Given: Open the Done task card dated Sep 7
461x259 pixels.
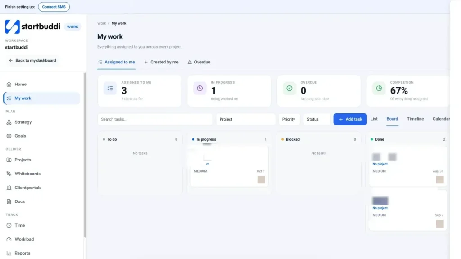Looking at the screenshot, I should click(x=408, y=210).
